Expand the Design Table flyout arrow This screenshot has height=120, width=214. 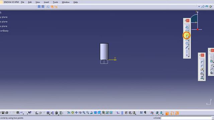(x=49, y=114)
